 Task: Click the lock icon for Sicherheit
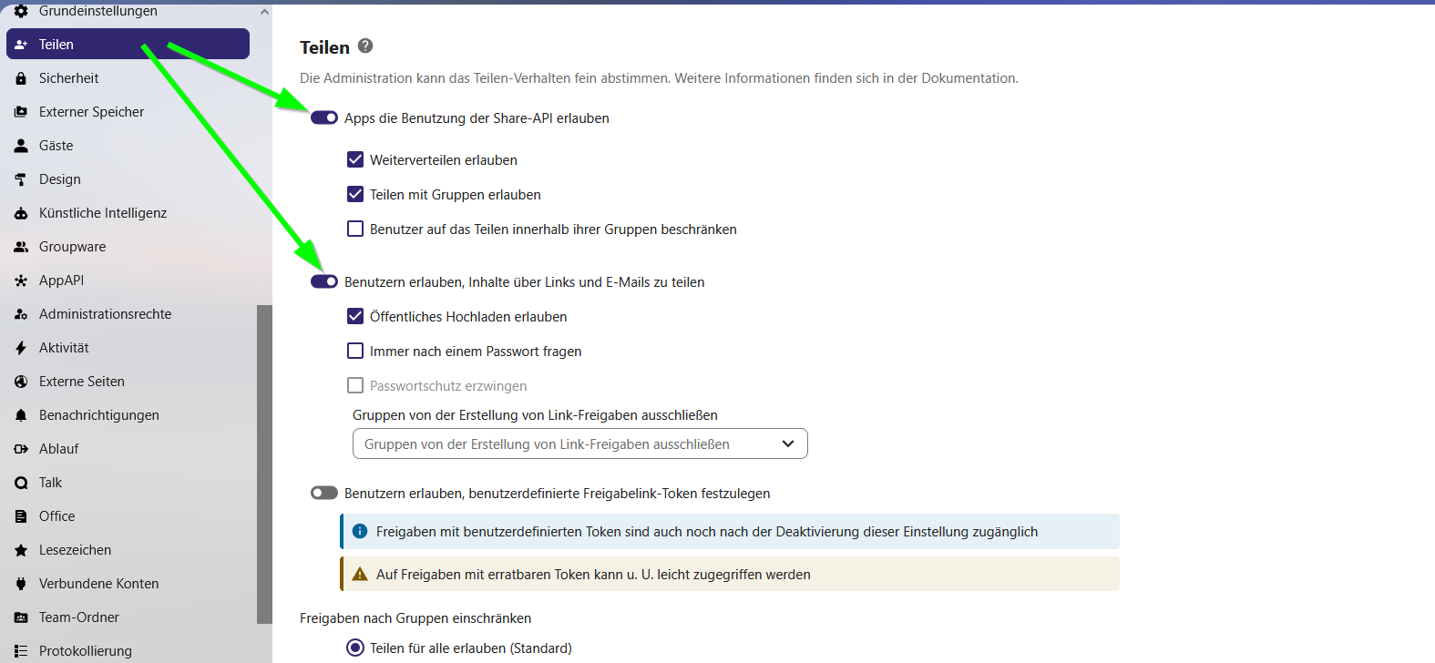[21, 78]
